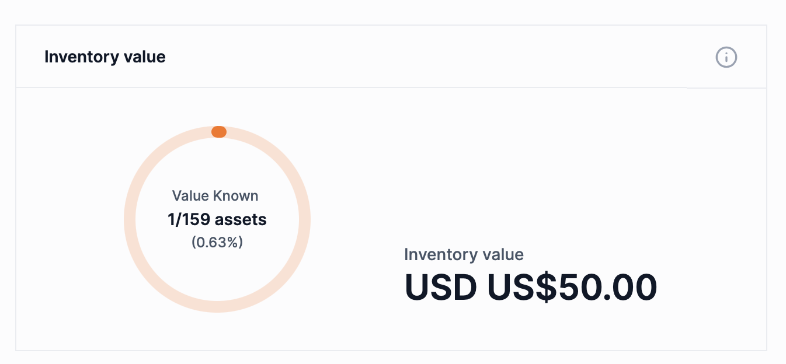
Task: Click the word "assets" in the donut
Action: (x=241, y=219)
